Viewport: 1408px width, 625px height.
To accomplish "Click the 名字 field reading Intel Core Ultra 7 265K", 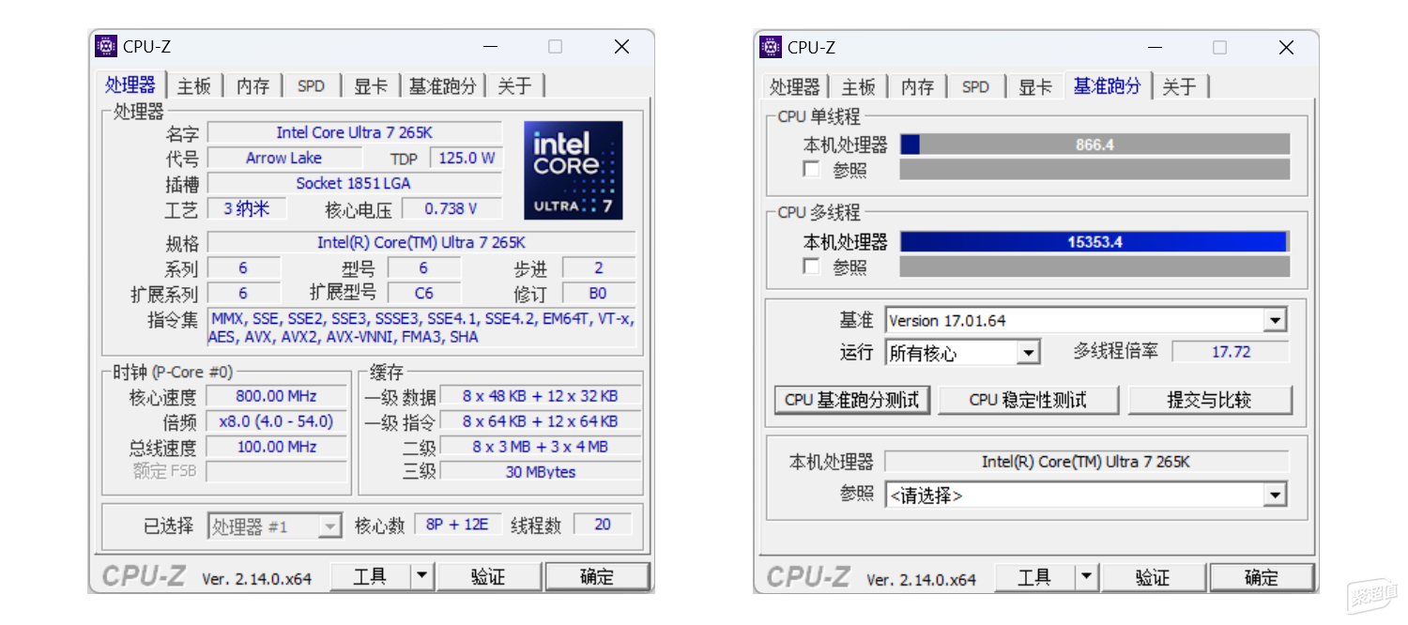I will (x=355, y=132).
